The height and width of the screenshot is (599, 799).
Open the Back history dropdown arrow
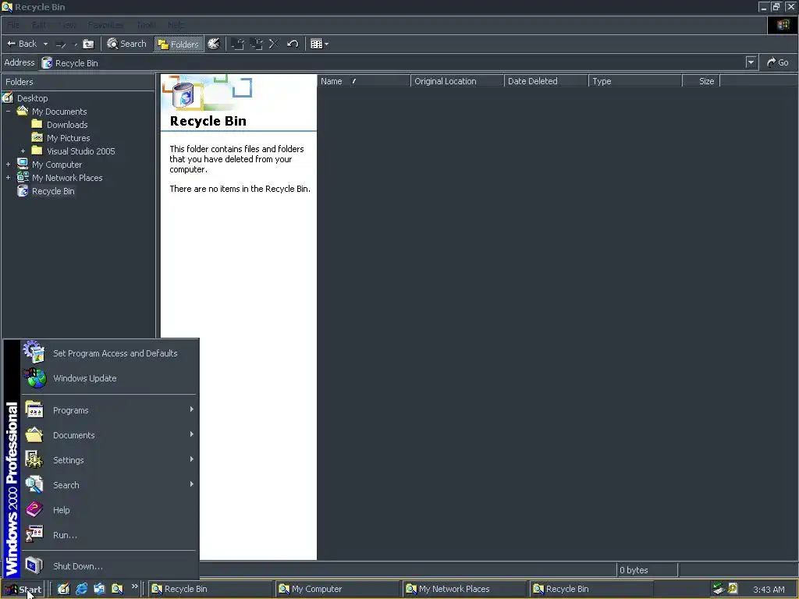point(45,44)
